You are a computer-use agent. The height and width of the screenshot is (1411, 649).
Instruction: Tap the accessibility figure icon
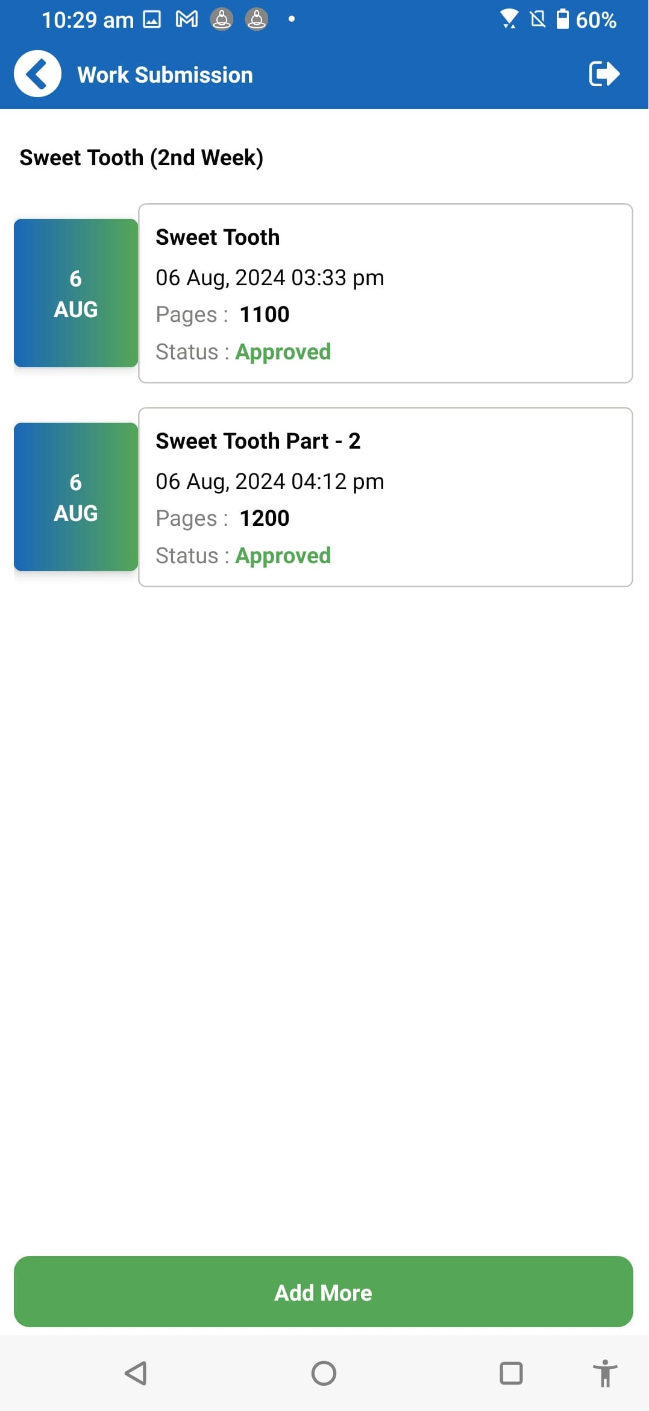[604, 1374]
